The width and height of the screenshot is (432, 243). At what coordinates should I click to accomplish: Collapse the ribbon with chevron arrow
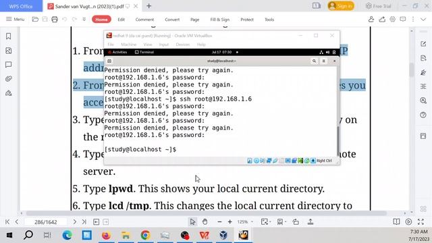(x=423, y=20)
